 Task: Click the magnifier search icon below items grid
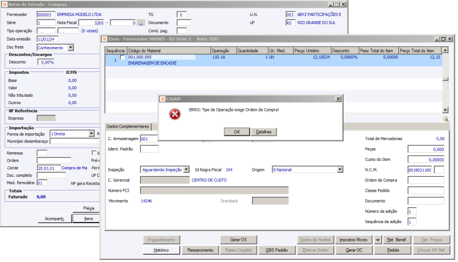coord(445,119)
